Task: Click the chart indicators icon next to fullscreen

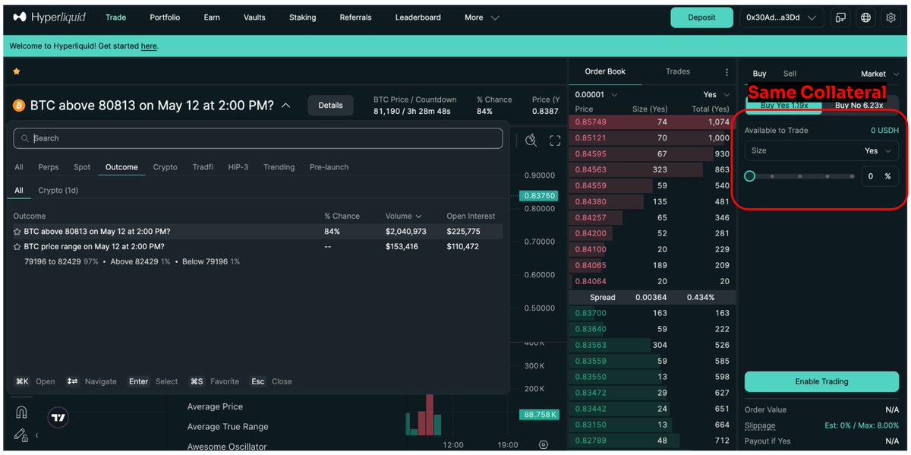Action: [531, 140]
